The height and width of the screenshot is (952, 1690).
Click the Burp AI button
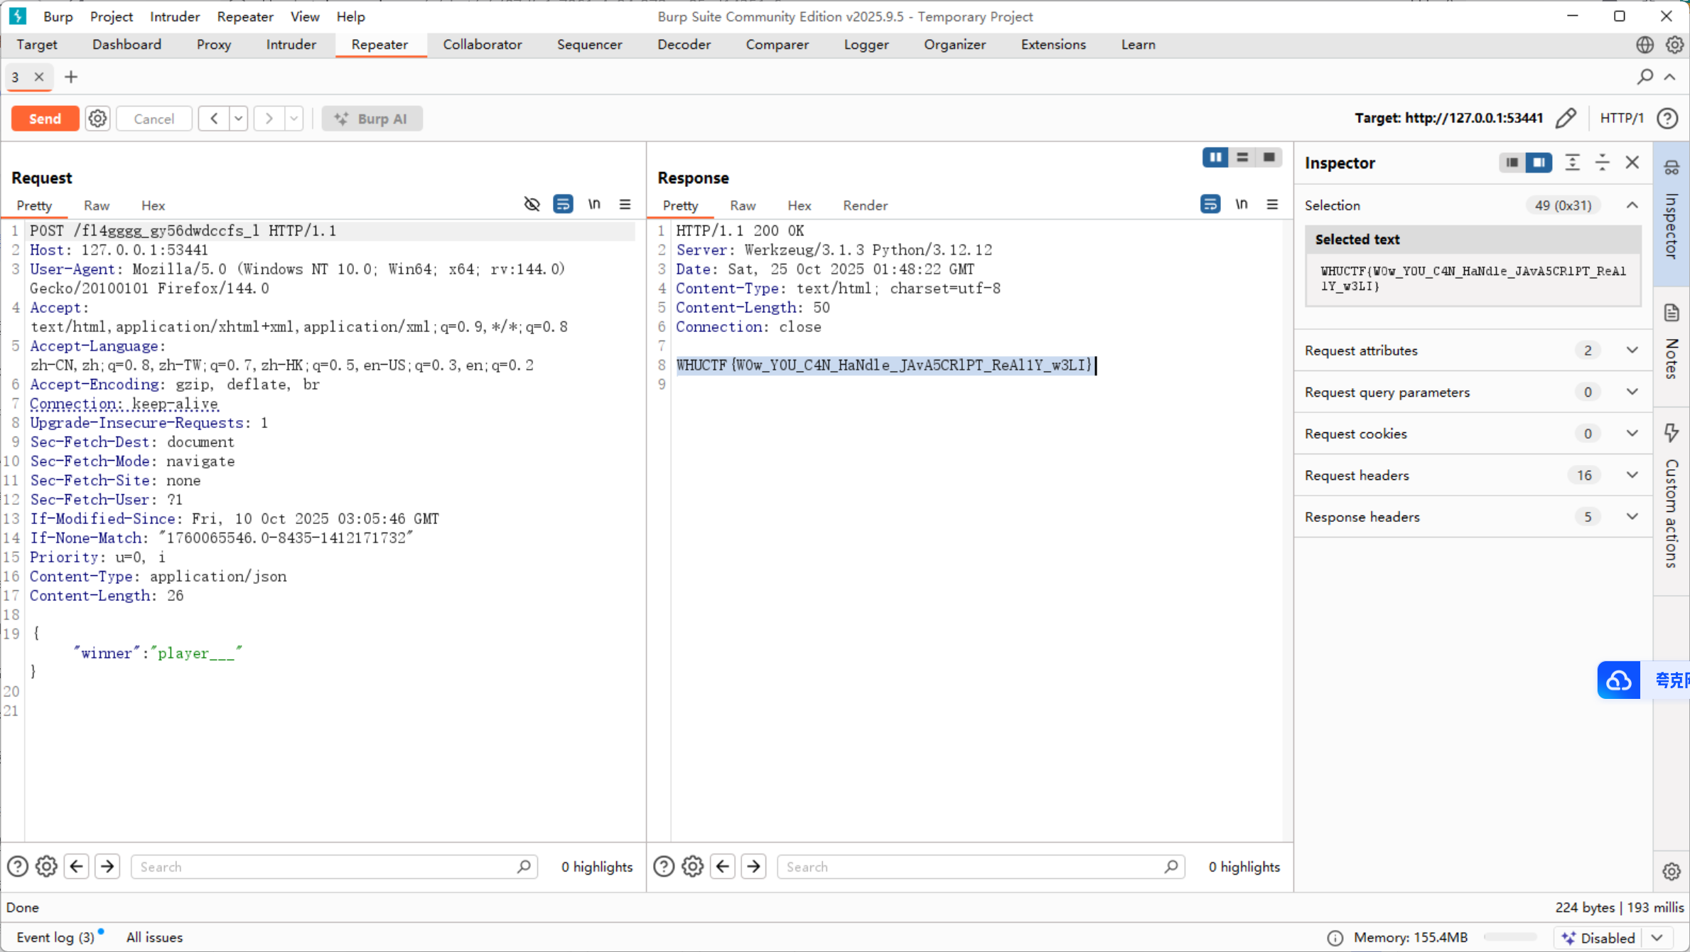tap(372, 119)
